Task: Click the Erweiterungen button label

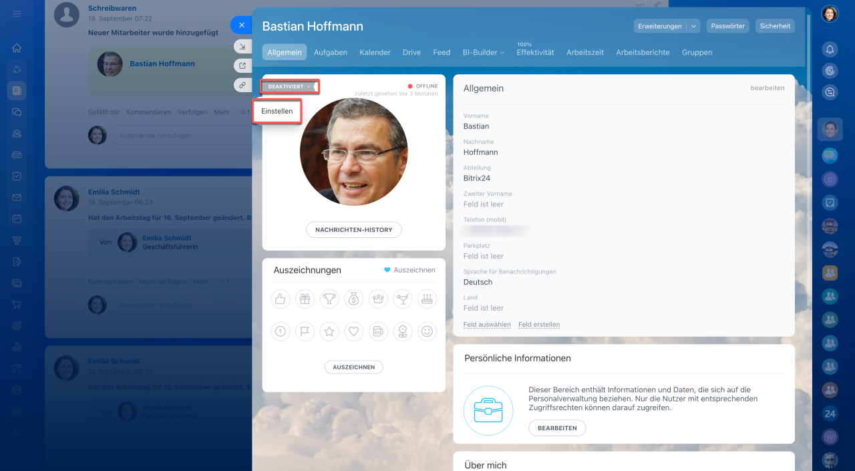Action: tap(660, 26)
